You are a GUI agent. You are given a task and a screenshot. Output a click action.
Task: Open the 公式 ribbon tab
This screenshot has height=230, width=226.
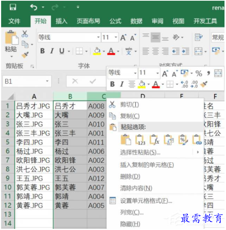pos(115,21)
